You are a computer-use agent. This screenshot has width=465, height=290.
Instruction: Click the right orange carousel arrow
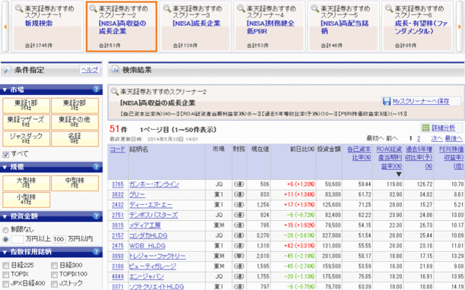(x=460, y=27)
